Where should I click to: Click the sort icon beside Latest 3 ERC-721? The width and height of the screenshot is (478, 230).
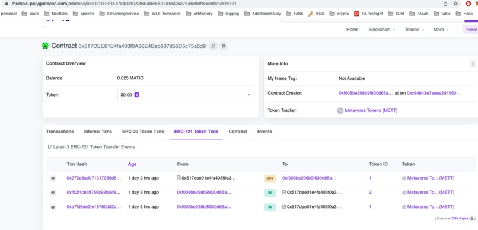pos(50,147)
